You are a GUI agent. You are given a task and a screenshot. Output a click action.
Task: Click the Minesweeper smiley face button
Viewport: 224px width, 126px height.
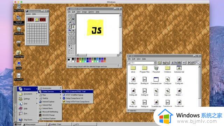[37, 20]
